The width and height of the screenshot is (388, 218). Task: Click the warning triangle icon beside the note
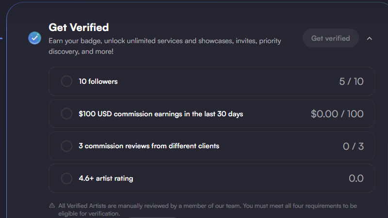pos(52,205)
